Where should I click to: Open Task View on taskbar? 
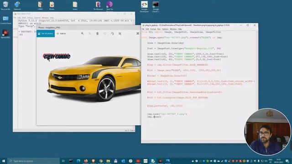63,161
